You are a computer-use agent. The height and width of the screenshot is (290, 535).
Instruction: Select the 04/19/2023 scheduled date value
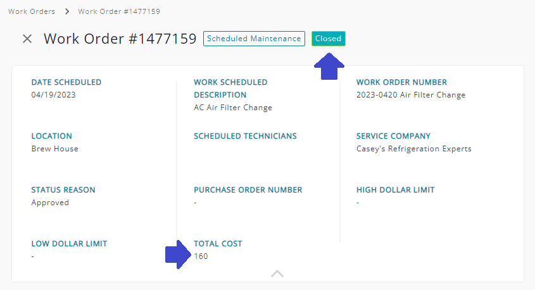(x=54, y=95)
